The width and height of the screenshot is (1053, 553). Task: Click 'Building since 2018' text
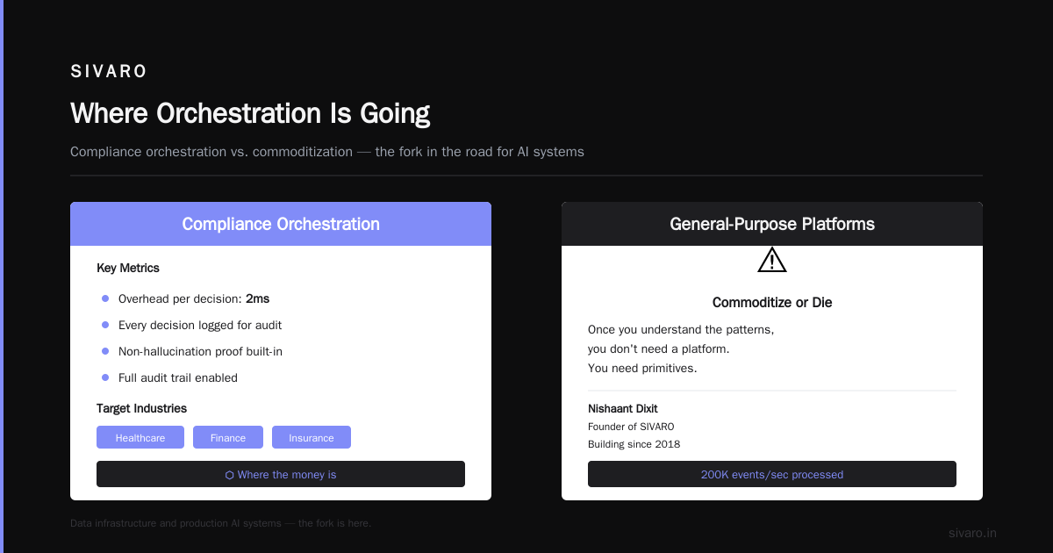(634, 444)
